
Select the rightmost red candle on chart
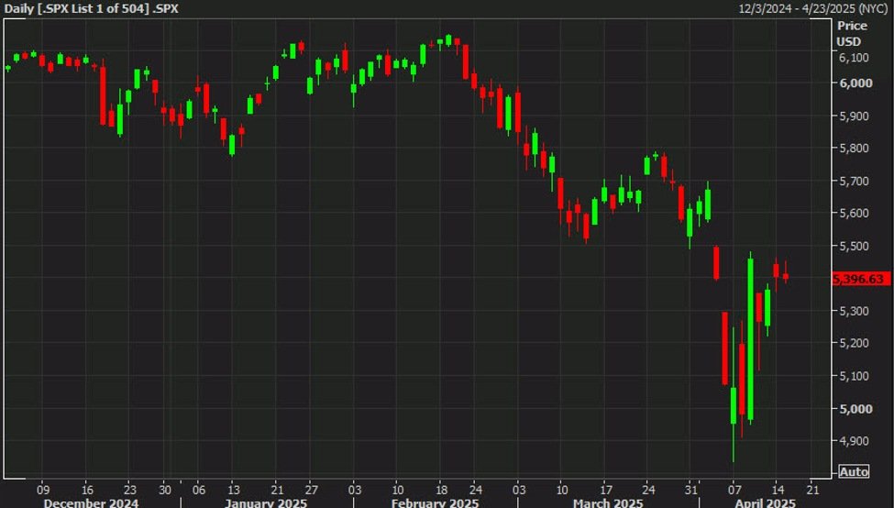coord(786,277)
